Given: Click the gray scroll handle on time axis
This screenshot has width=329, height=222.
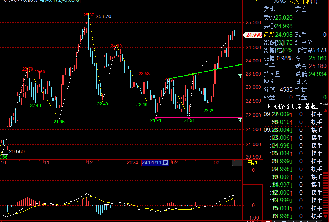Looking at the screenshot, I should pyautogui.click(x=237, y=163).
